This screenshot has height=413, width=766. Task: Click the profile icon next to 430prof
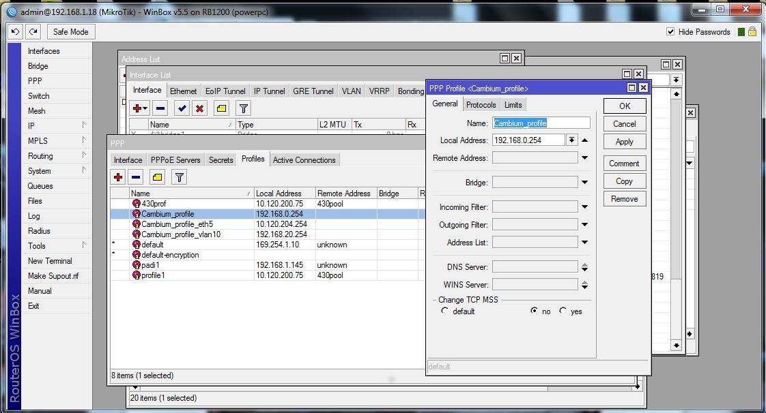point(137,203)
